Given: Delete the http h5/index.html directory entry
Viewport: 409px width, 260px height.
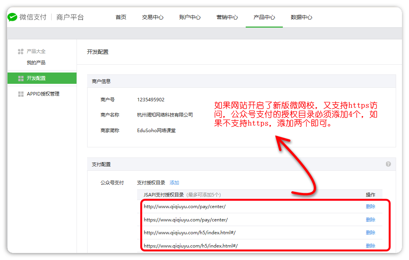Looking at the screenshot, I should point(370,233).
